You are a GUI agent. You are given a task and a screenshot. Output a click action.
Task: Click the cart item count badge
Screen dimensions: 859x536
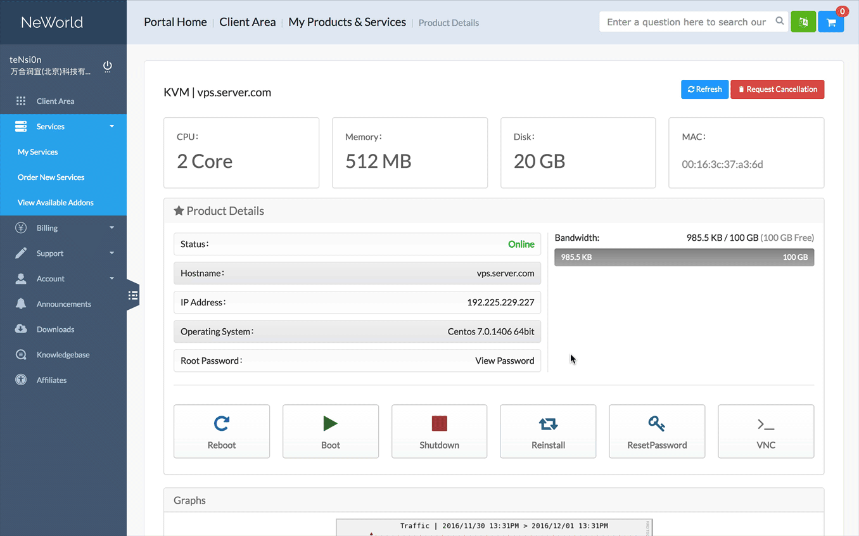pyautogui.click(x=843, y=11)
